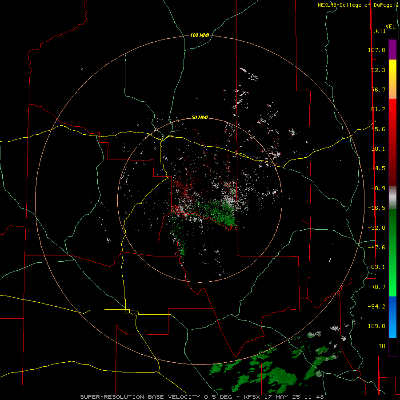Select the 50 NMI range ring label
The image size is (400, 400).
pos(200,117)
